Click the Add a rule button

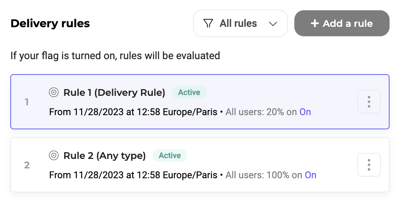pyautogui.click(x=342, y=24)
